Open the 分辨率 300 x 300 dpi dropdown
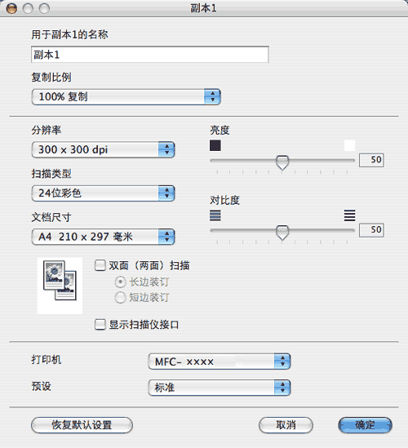Viewport: 408px width, 448px height. 103,149
